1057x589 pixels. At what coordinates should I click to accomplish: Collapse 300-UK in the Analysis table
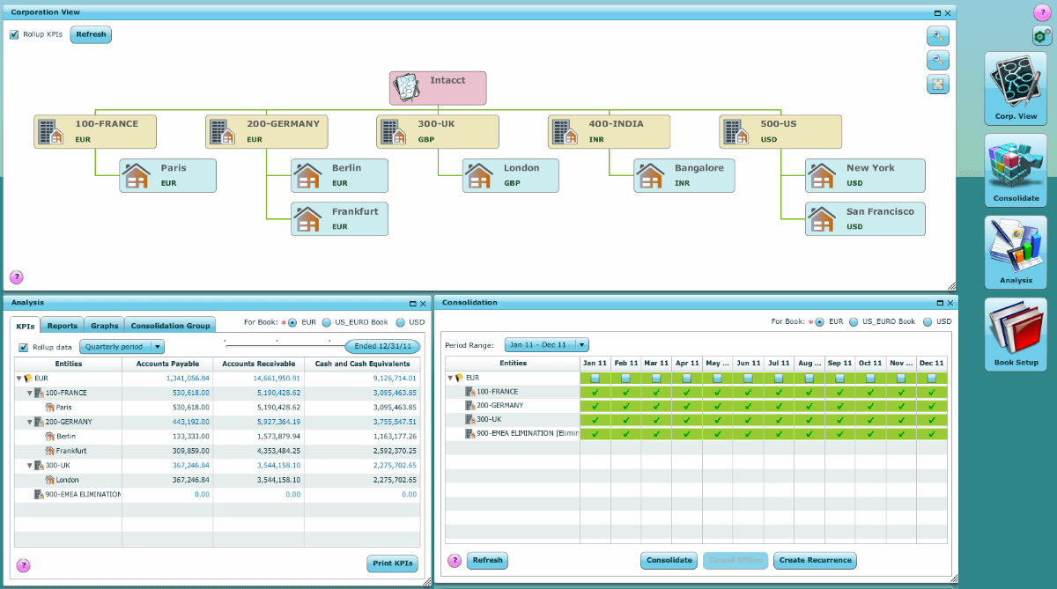pyautogui.click(x=30, y=466)
